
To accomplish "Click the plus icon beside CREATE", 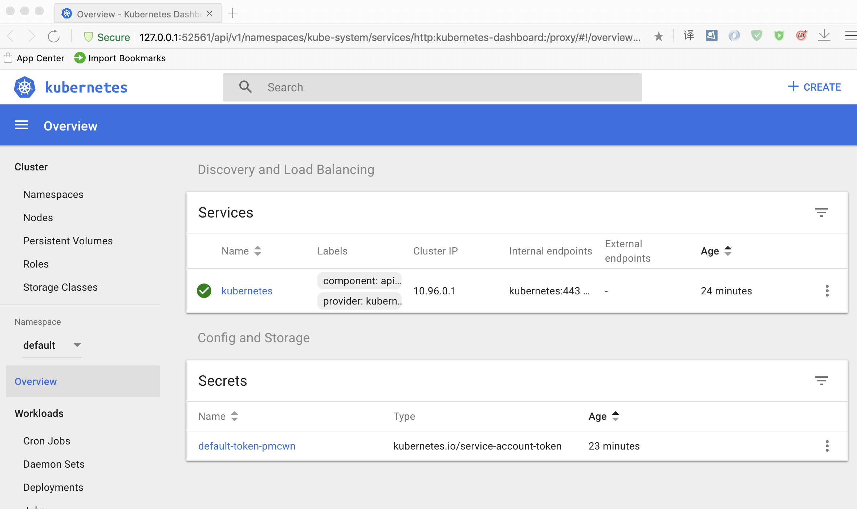I will (x=793, y=87).
